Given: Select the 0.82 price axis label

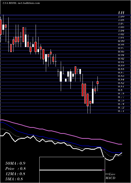Looking at the screenshot, I should (121, 83).
